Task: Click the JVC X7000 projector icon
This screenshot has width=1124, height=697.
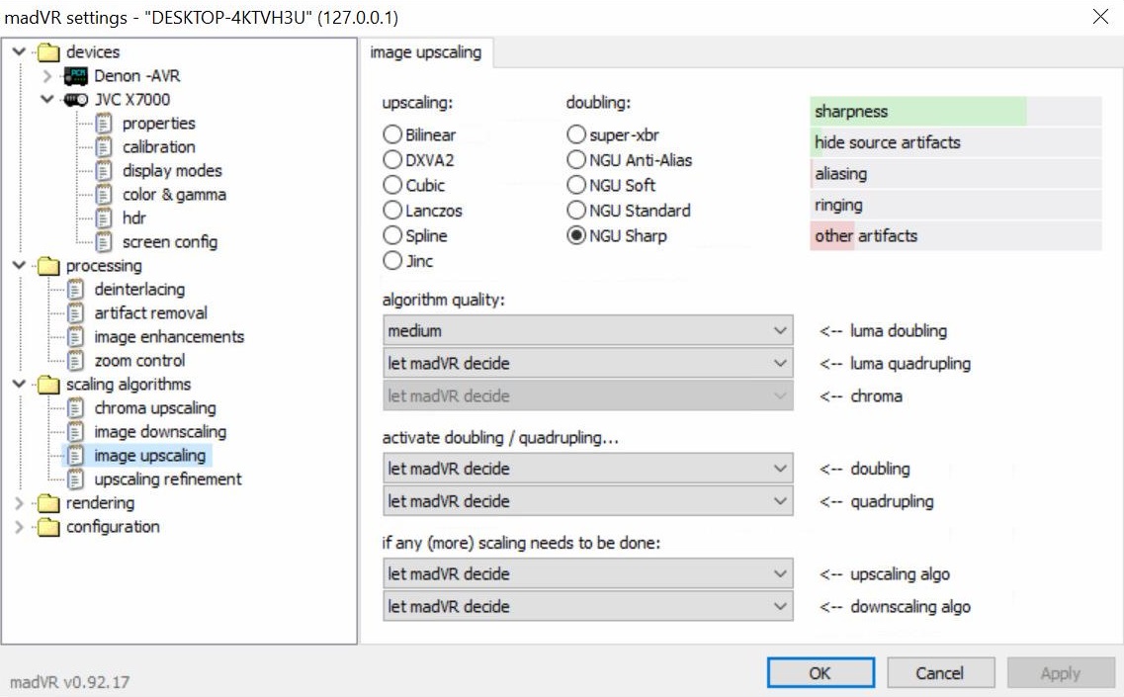Action: click(x=76, y=100)
